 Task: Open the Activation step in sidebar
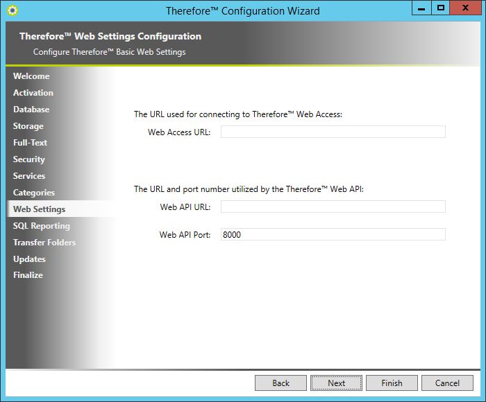click(33, 93)
